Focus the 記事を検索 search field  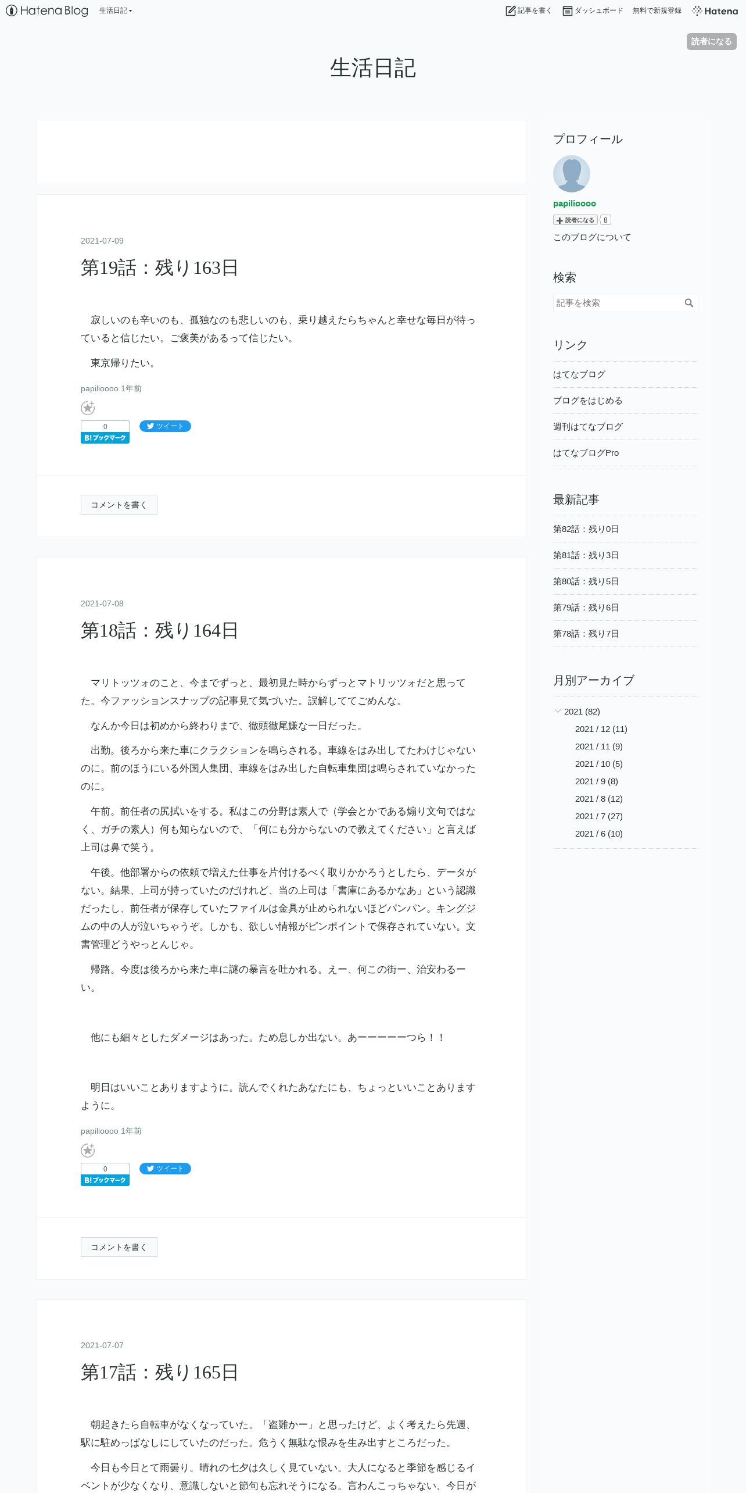[617, 303]
